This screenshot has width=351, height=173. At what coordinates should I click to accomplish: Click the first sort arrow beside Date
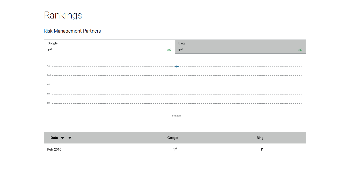click(x=62, y=138)
